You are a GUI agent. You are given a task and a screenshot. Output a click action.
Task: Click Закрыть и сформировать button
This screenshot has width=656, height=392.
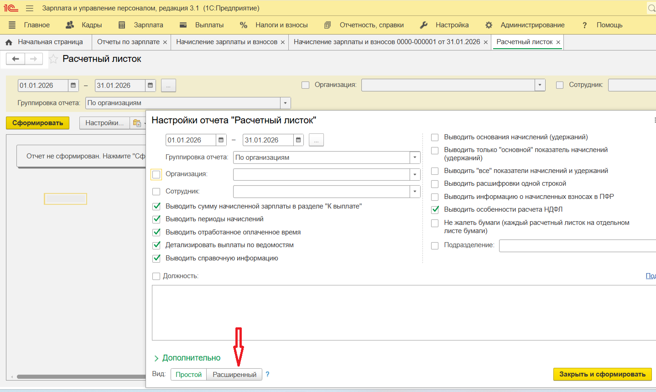pos(602,374)
